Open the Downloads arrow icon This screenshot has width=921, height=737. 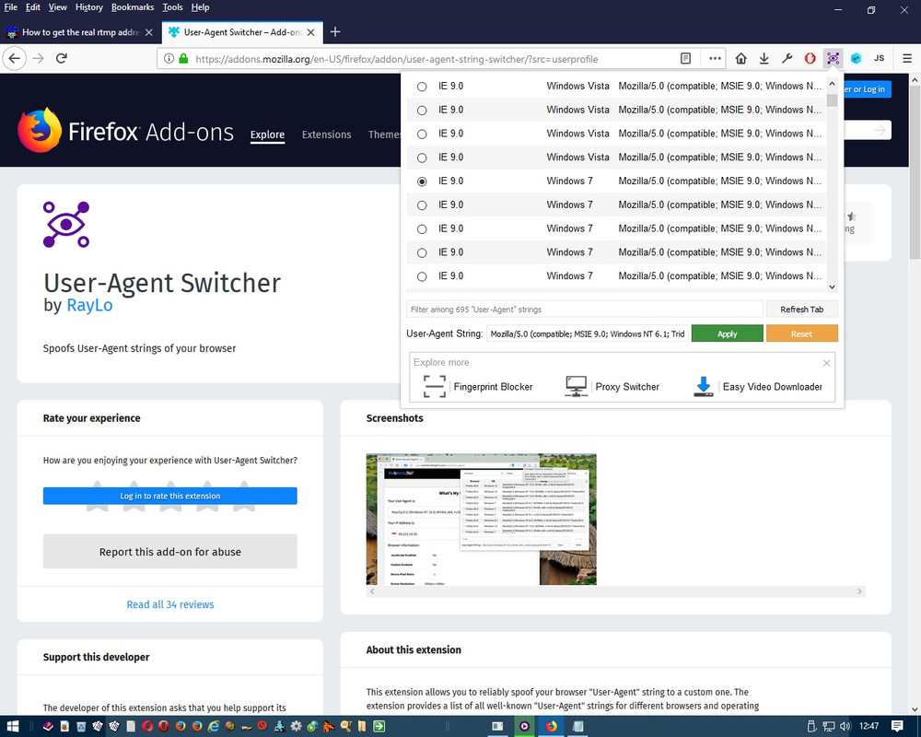click(764, 58)
